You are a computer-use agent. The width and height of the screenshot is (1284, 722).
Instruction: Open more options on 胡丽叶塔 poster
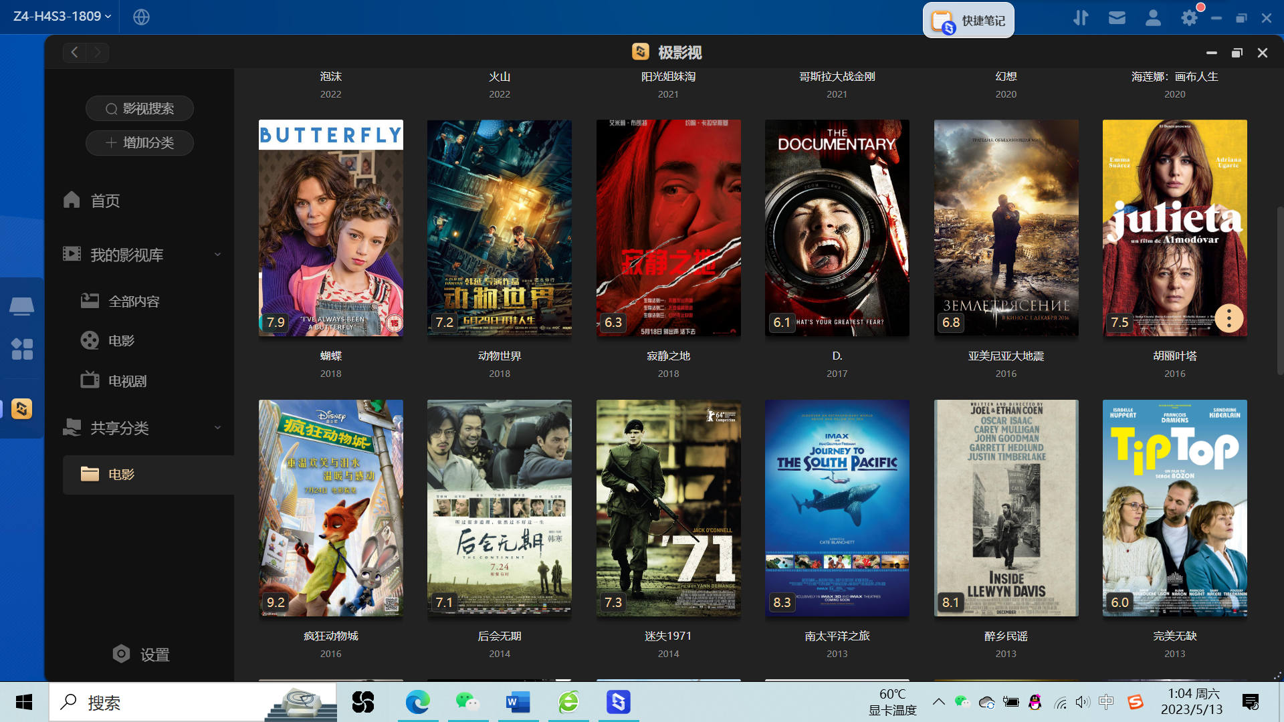(1228, 319)
